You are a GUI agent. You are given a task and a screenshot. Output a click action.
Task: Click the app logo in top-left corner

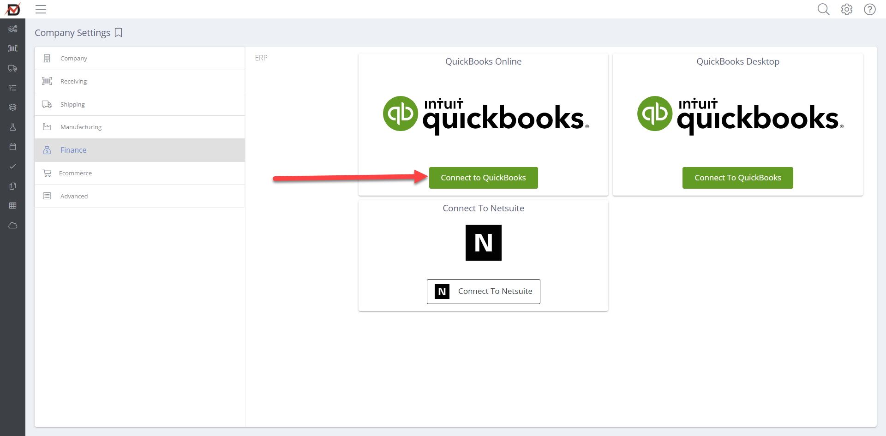[x=13, y=9]
